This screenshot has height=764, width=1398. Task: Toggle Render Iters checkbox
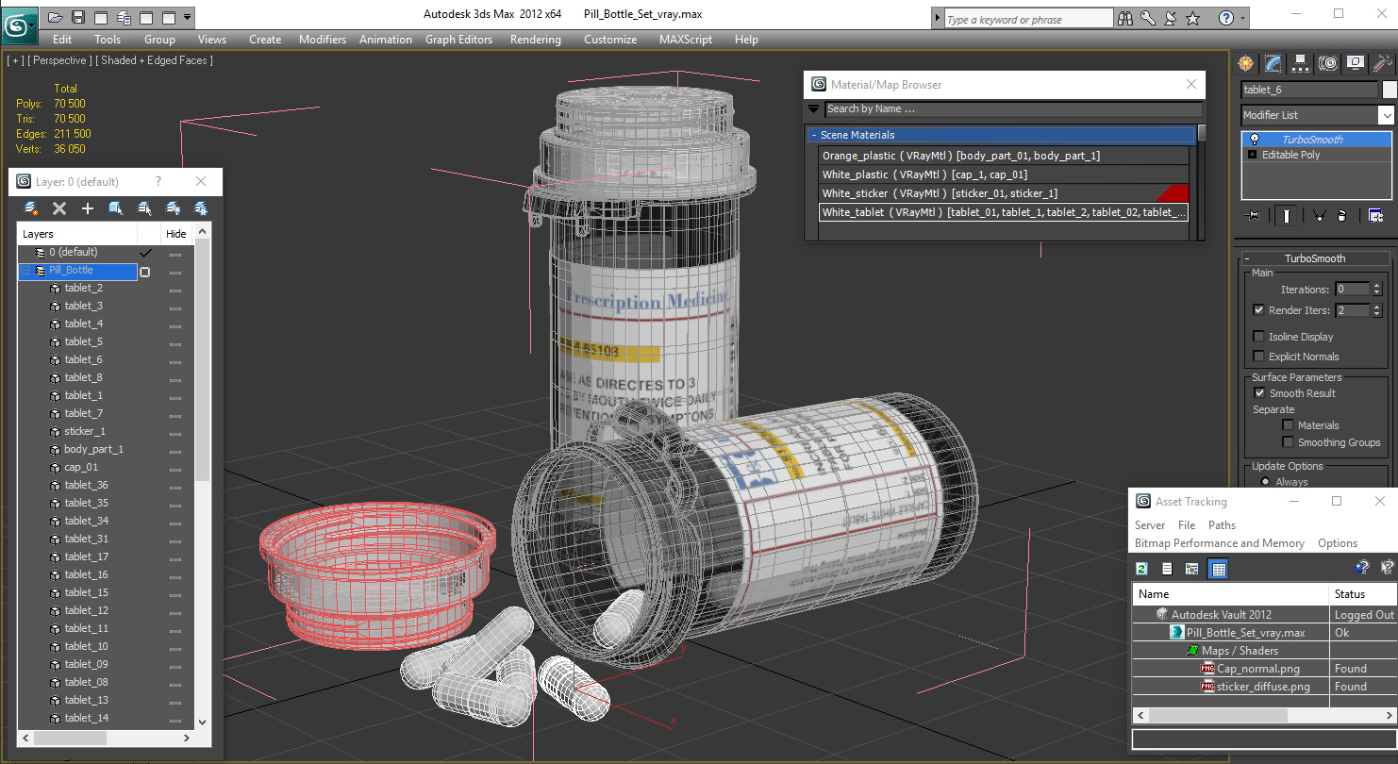pos(1258,309)
